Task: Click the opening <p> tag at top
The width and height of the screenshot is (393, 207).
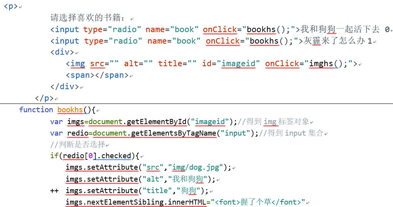Action: [11, 6]
